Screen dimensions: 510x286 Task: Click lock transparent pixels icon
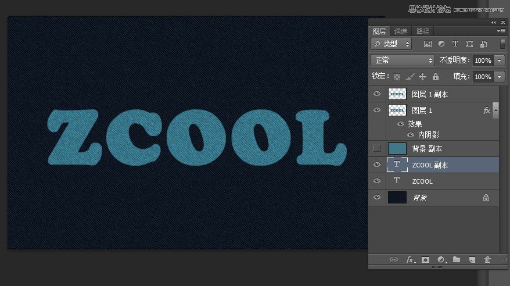pos(397,77)
